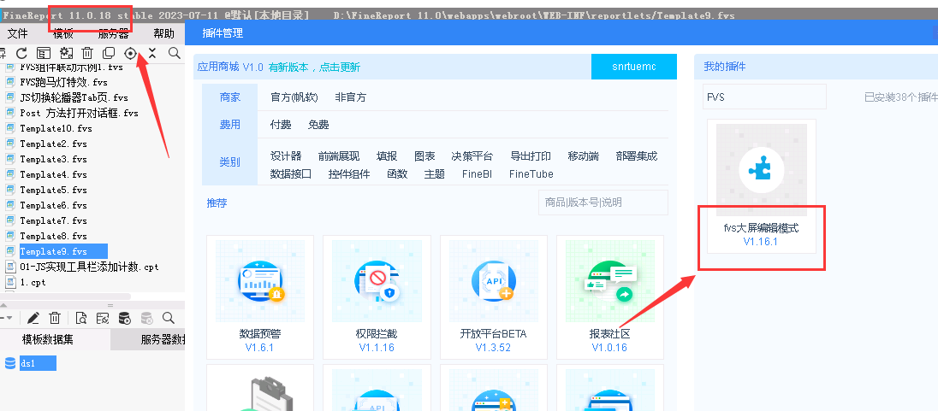The width and height of the screenshot is (938, 411).
Task: Select the 控件组件 category
Action: pos(349,174)
